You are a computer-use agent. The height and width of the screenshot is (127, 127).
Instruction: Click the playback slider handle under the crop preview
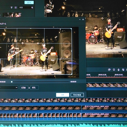click(x=12, y=82)
